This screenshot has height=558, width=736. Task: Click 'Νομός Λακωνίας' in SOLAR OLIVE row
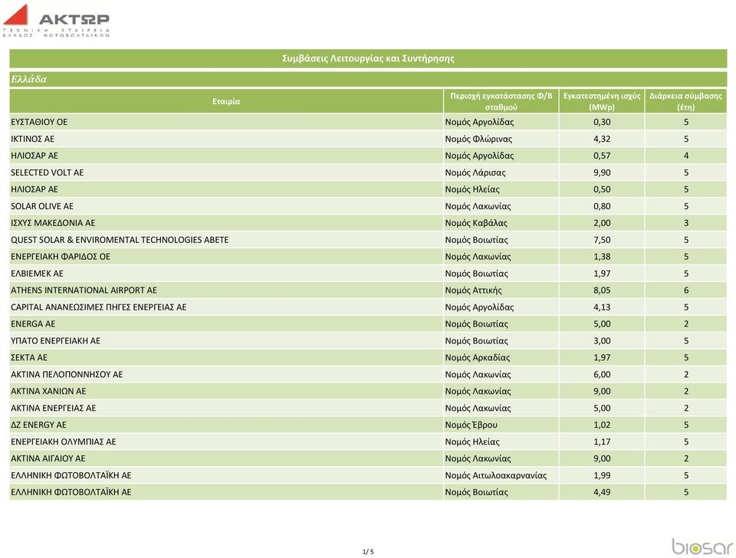tap(478, 206)
